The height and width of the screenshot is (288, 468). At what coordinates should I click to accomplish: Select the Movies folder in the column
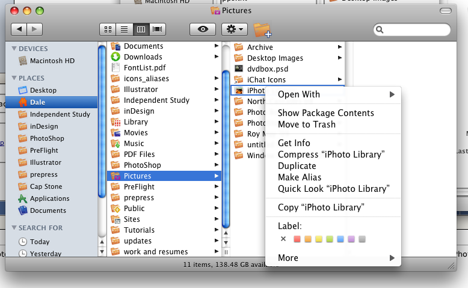pyautogui.click(x=164, y=132)
